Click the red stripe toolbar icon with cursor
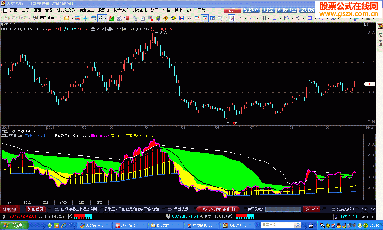Image resolution: width=383 pixels, height=230 pixels. tap(78, 18)
